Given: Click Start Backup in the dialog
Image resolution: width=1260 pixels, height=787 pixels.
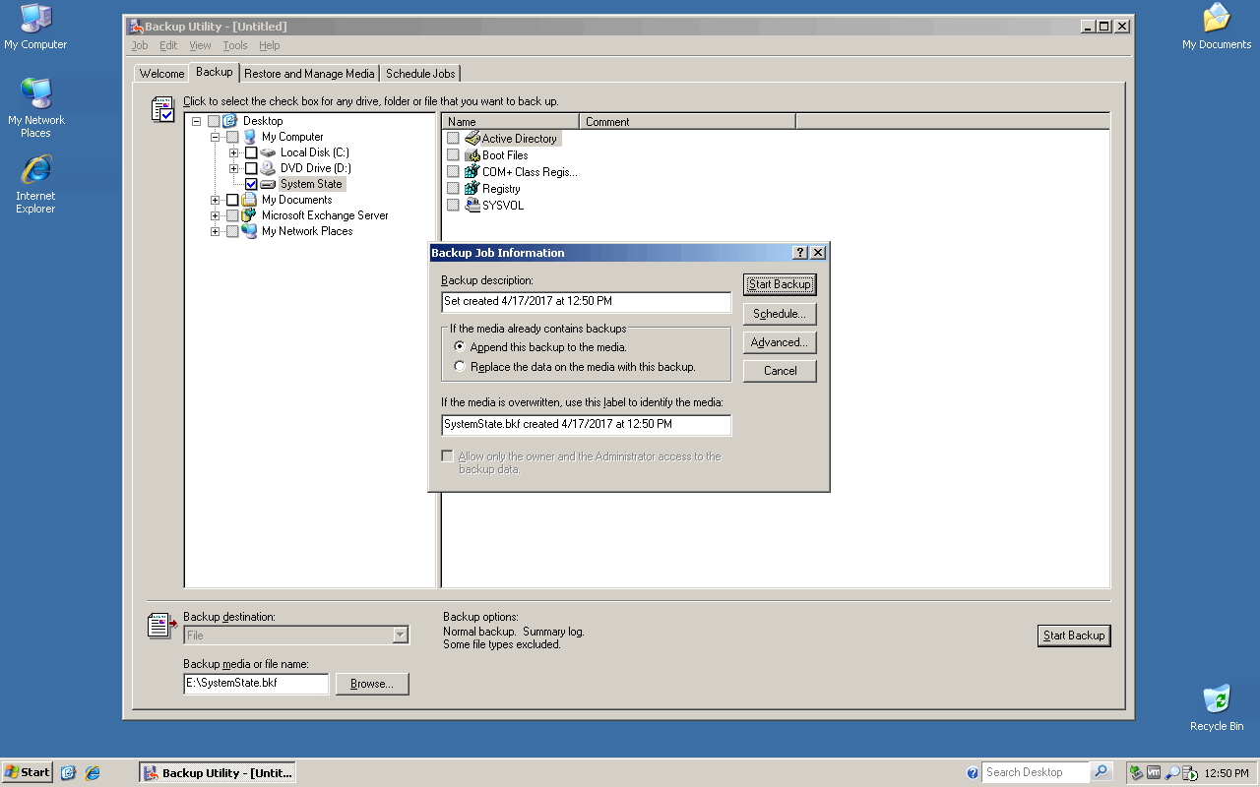Looking at the screenshot, I should pyautogui.click(x=780, y=284).
